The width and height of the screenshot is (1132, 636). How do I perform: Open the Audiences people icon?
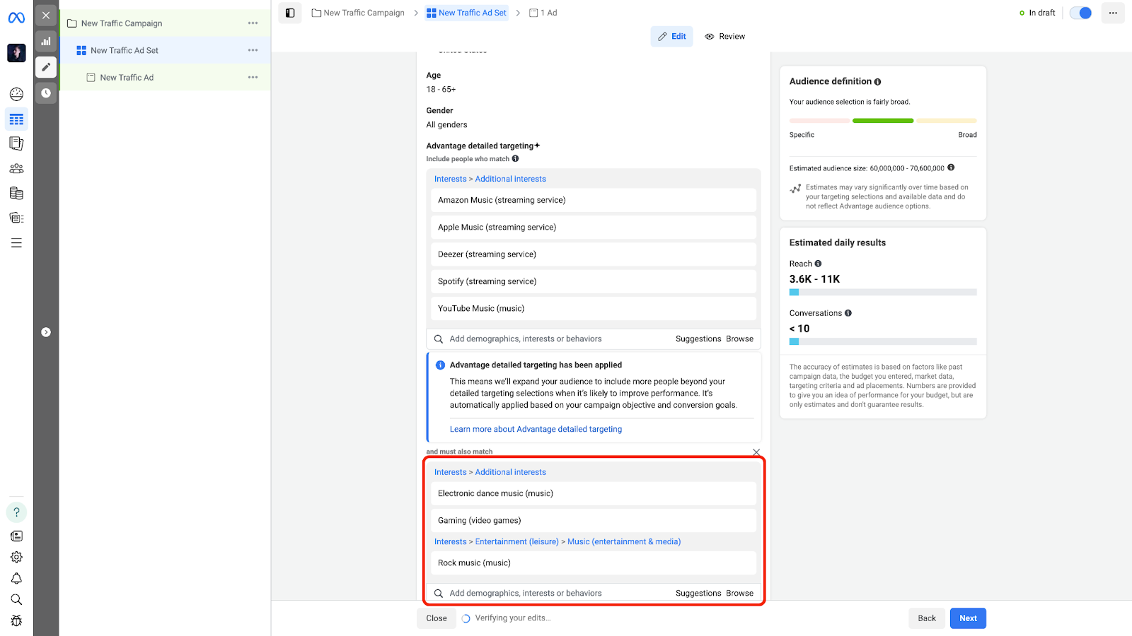point(16,168)
